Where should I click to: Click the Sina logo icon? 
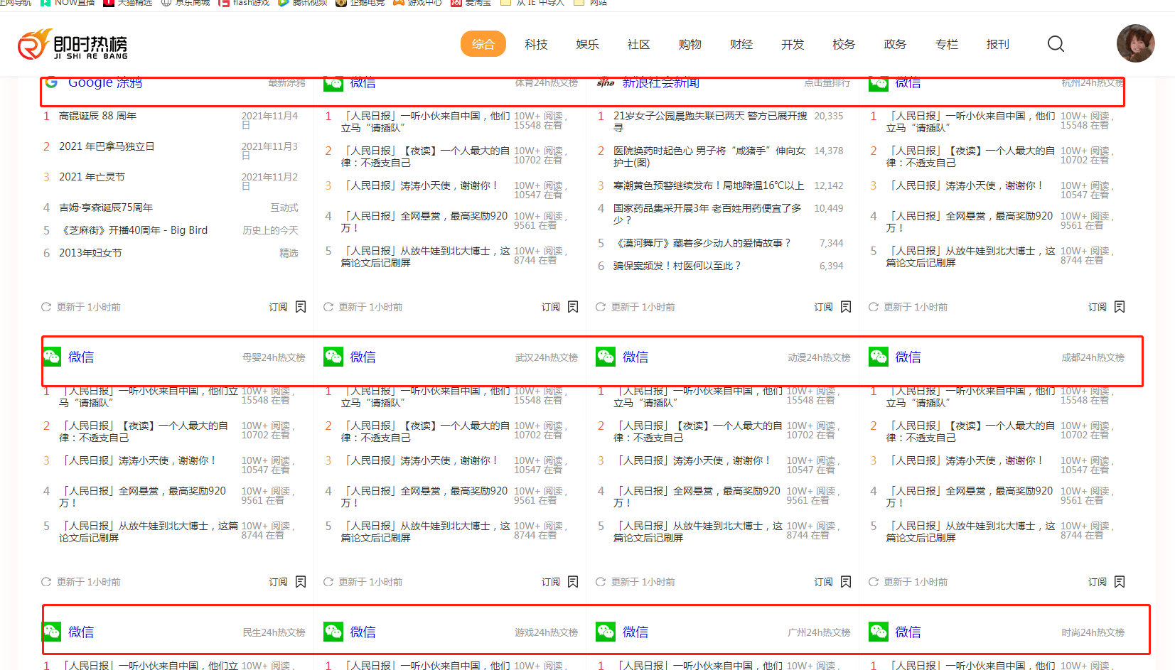coord(606,83)
